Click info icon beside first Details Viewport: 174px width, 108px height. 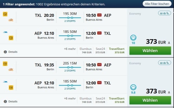tap(5, 52)
